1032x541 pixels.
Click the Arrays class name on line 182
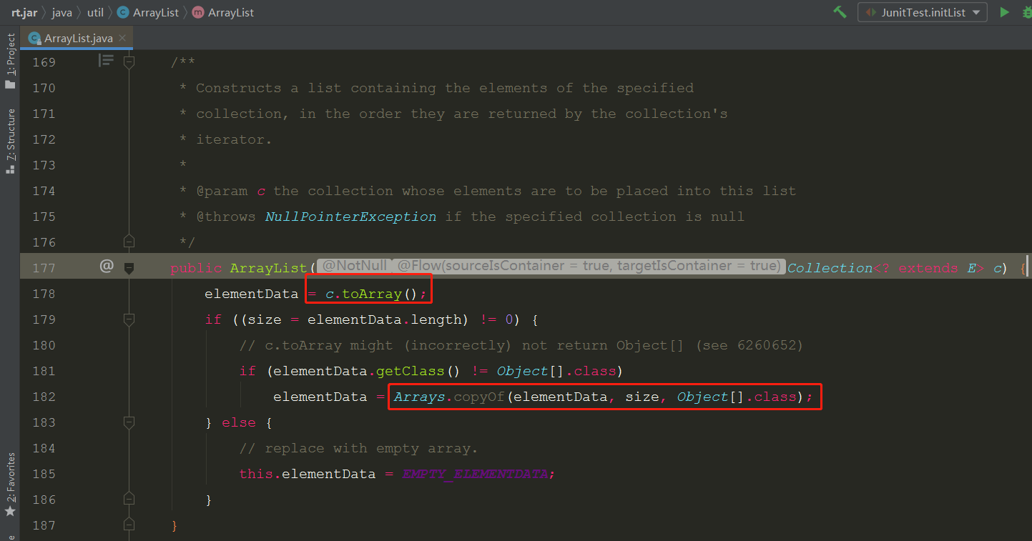pyautogui.click(x=420, y=397)
